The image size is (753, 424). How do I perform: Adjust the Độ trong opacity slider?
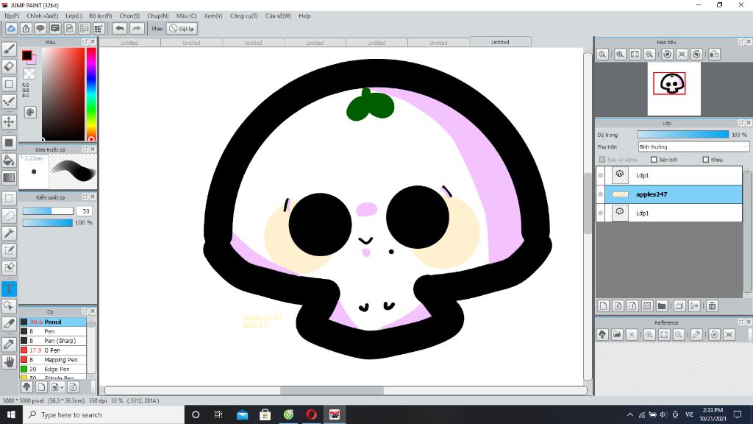682,135
